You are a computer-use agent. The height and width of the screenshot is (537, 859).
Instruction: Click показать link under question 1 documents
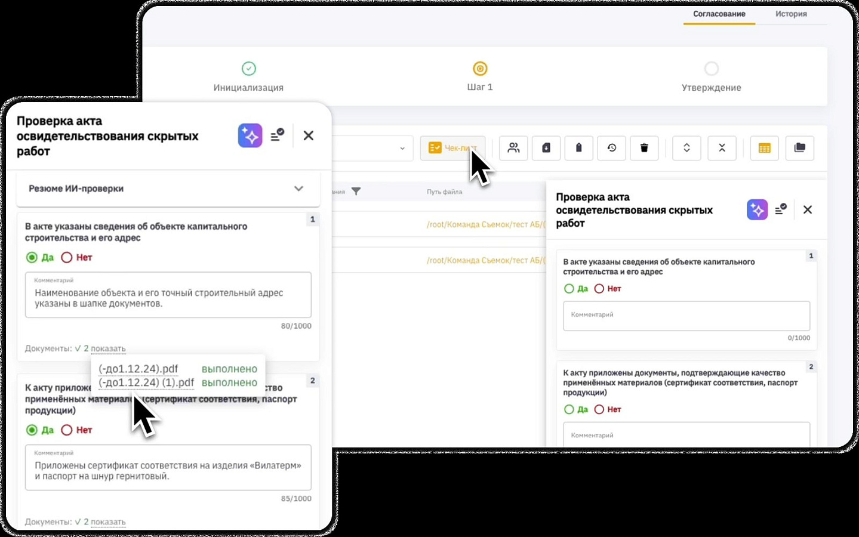[x=108, y=348]
